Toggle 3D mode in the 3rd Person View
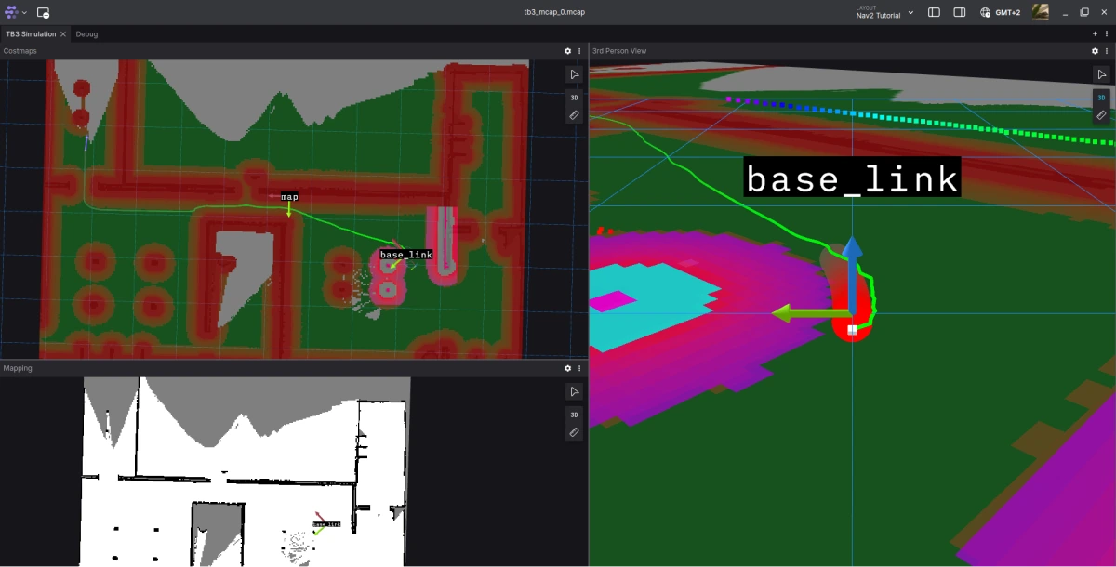The height and width of the screenshot is (567, 1116). click(x=1101, y=97)
